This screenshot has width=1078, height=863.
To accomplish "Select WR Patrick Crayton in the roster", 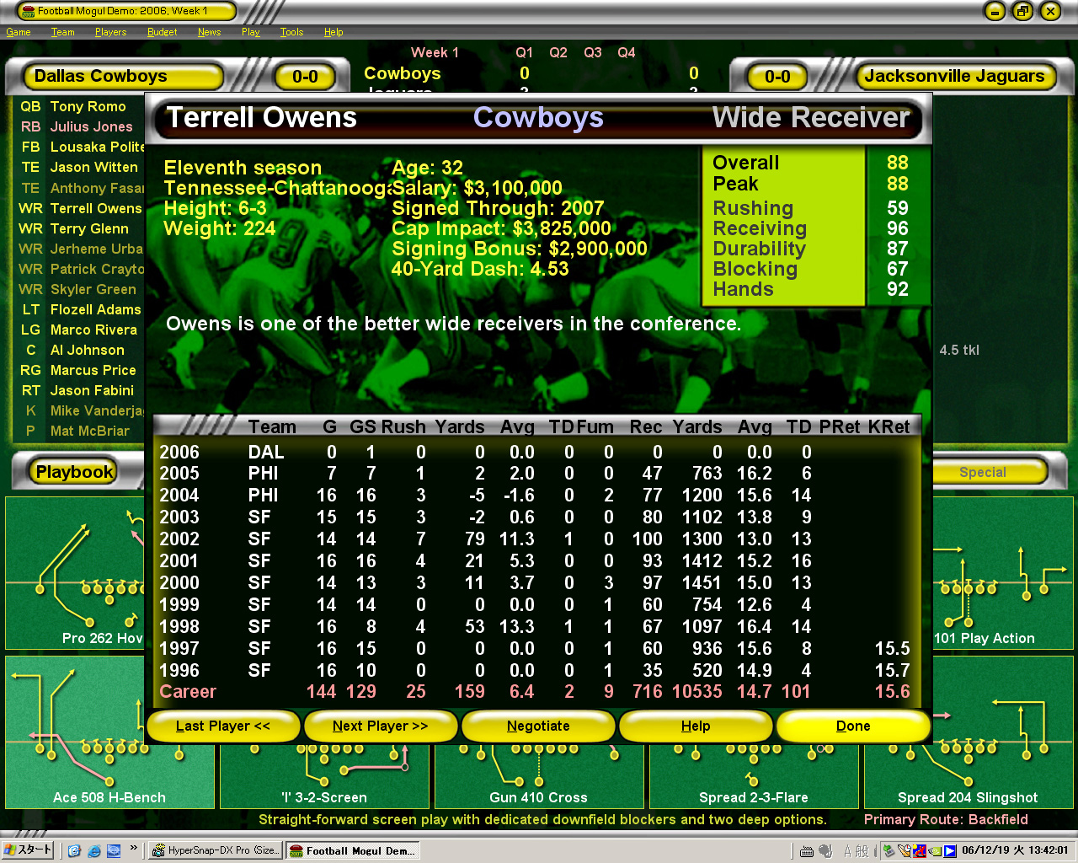I will point(81,269).
